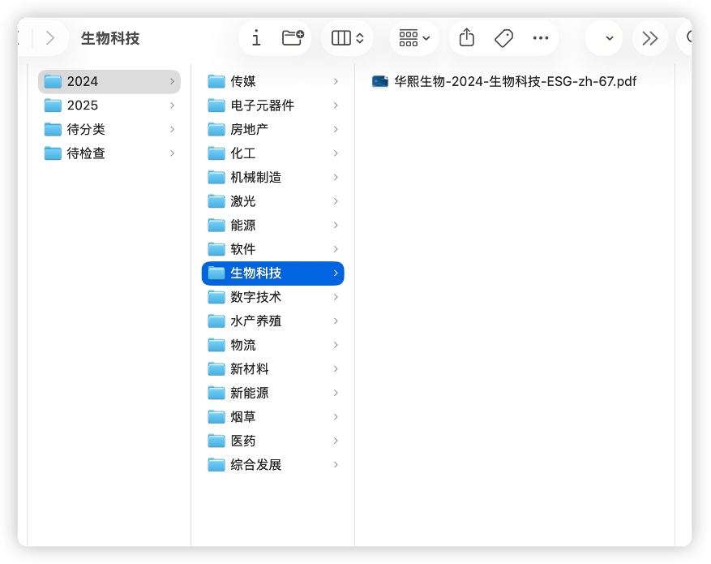Create a new folder with toolbar icon

point(293,38)
